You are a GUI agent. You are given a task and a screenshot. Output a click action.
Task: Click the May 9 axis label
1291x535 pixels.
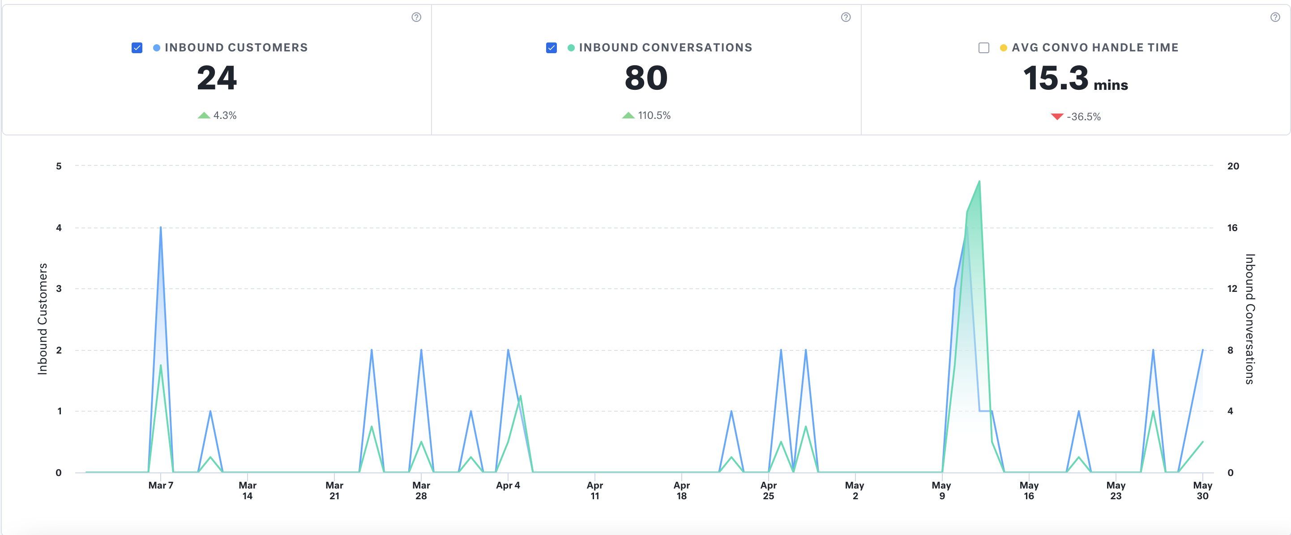coord(942,490)
